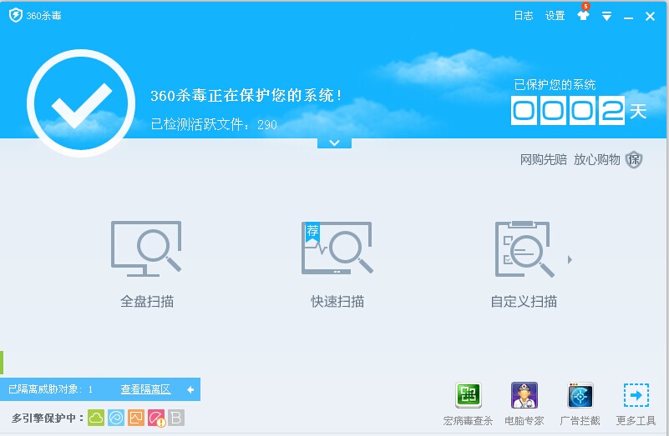Click 已检测活跃文件: 290 text
Viewport: 669px width, 436px height.
click(214, 124)
